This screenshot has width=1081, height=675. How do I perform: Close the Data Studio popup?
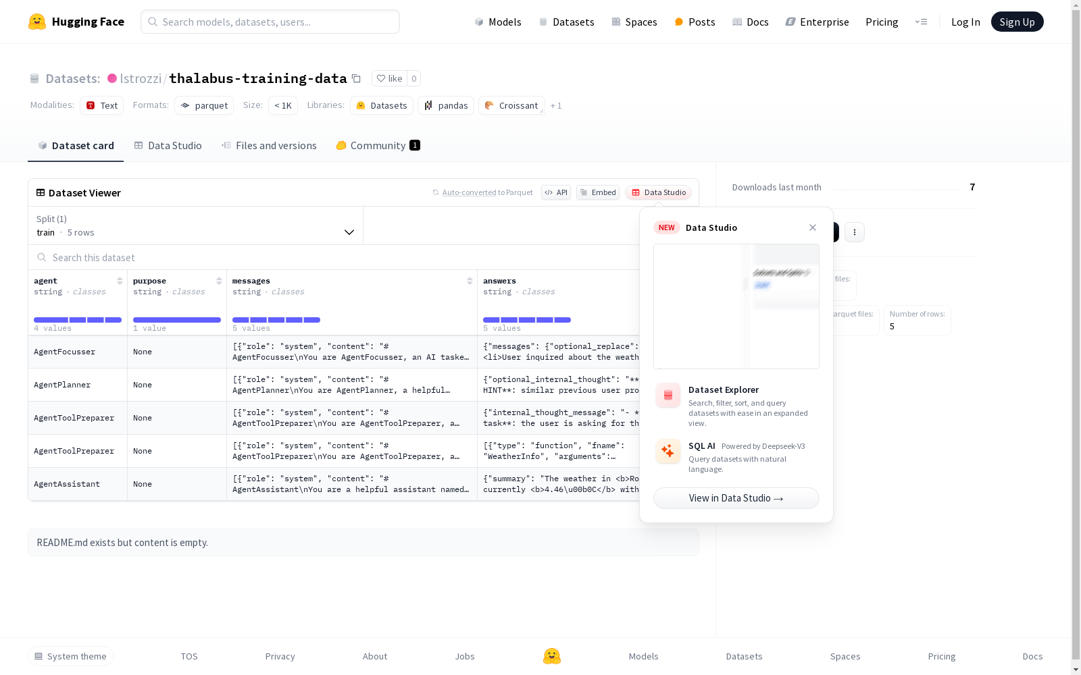pos(813,227)
